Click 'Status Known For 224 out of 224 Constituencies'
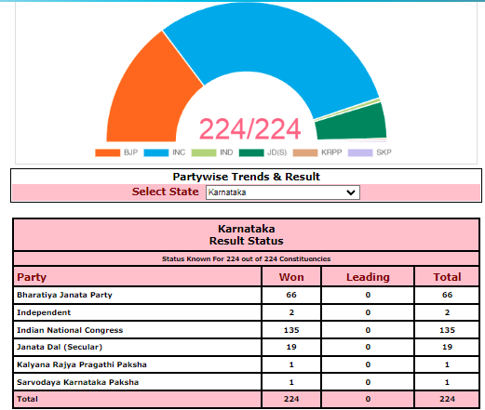485x410 pixels. [247, 258]
